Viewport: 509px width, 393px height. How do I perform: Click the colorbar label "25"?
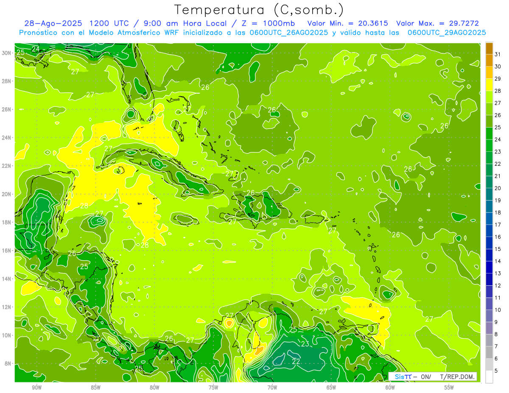coord(498,127)
